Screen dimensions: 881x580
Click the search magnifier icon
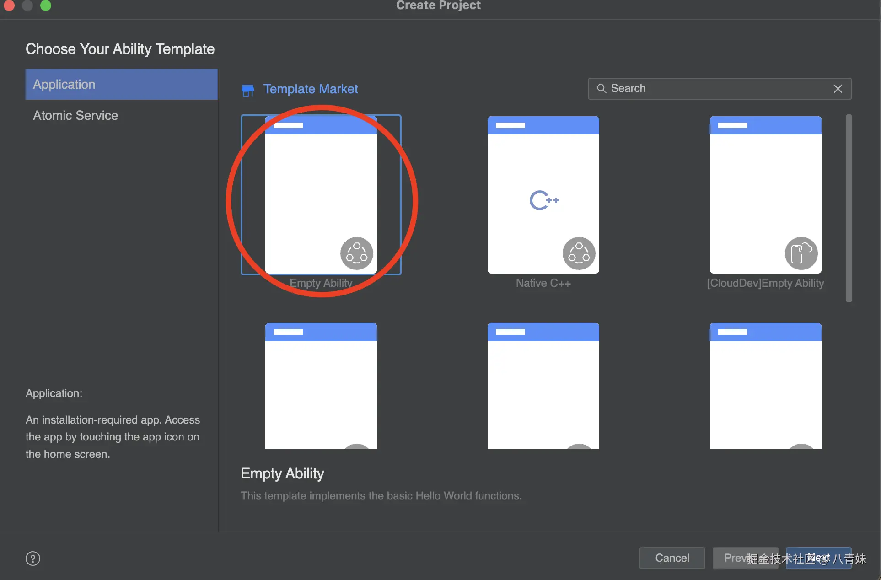pos(602,88)
